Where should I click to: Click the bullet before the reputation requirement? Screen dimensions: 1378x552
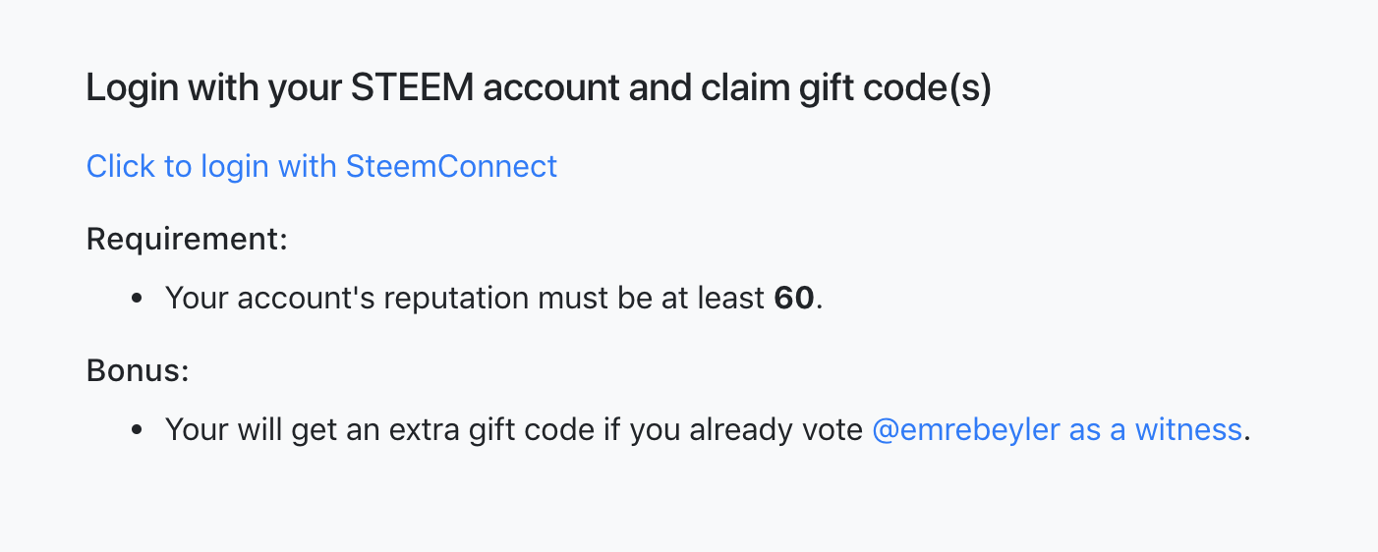[x=138, y=298]
